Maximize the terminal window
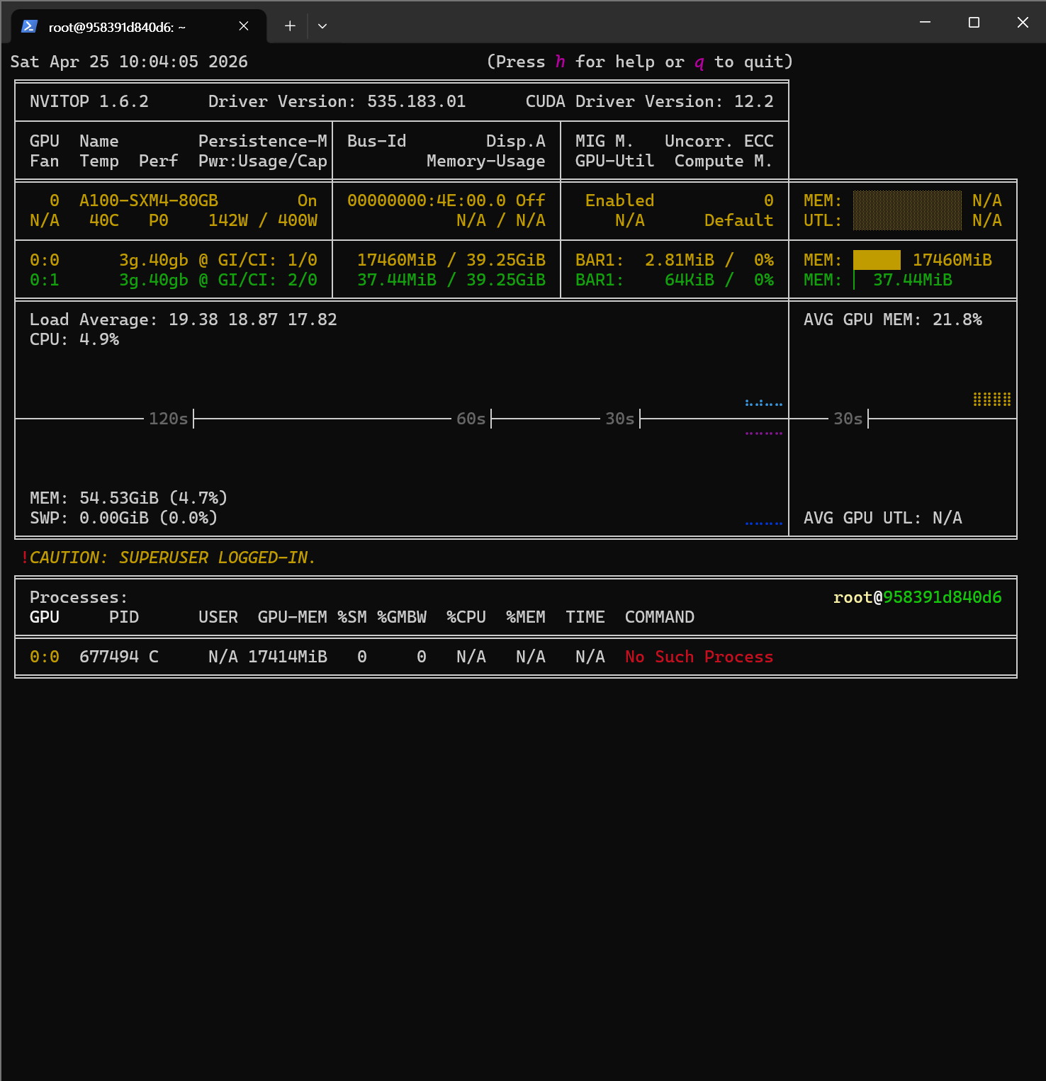The width and height of the screenshot is (1046, 1081). (x=974, y=23)
